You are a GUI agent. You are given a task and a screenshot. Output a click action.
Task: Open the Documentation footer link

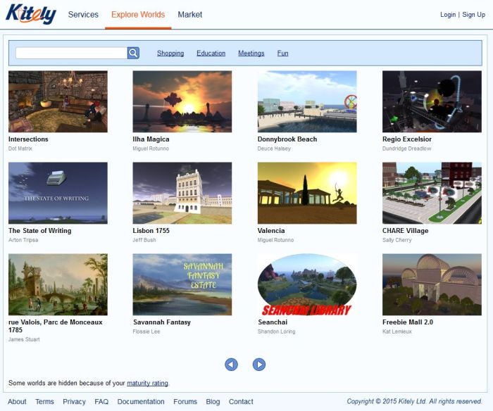[x=141, y=402]
